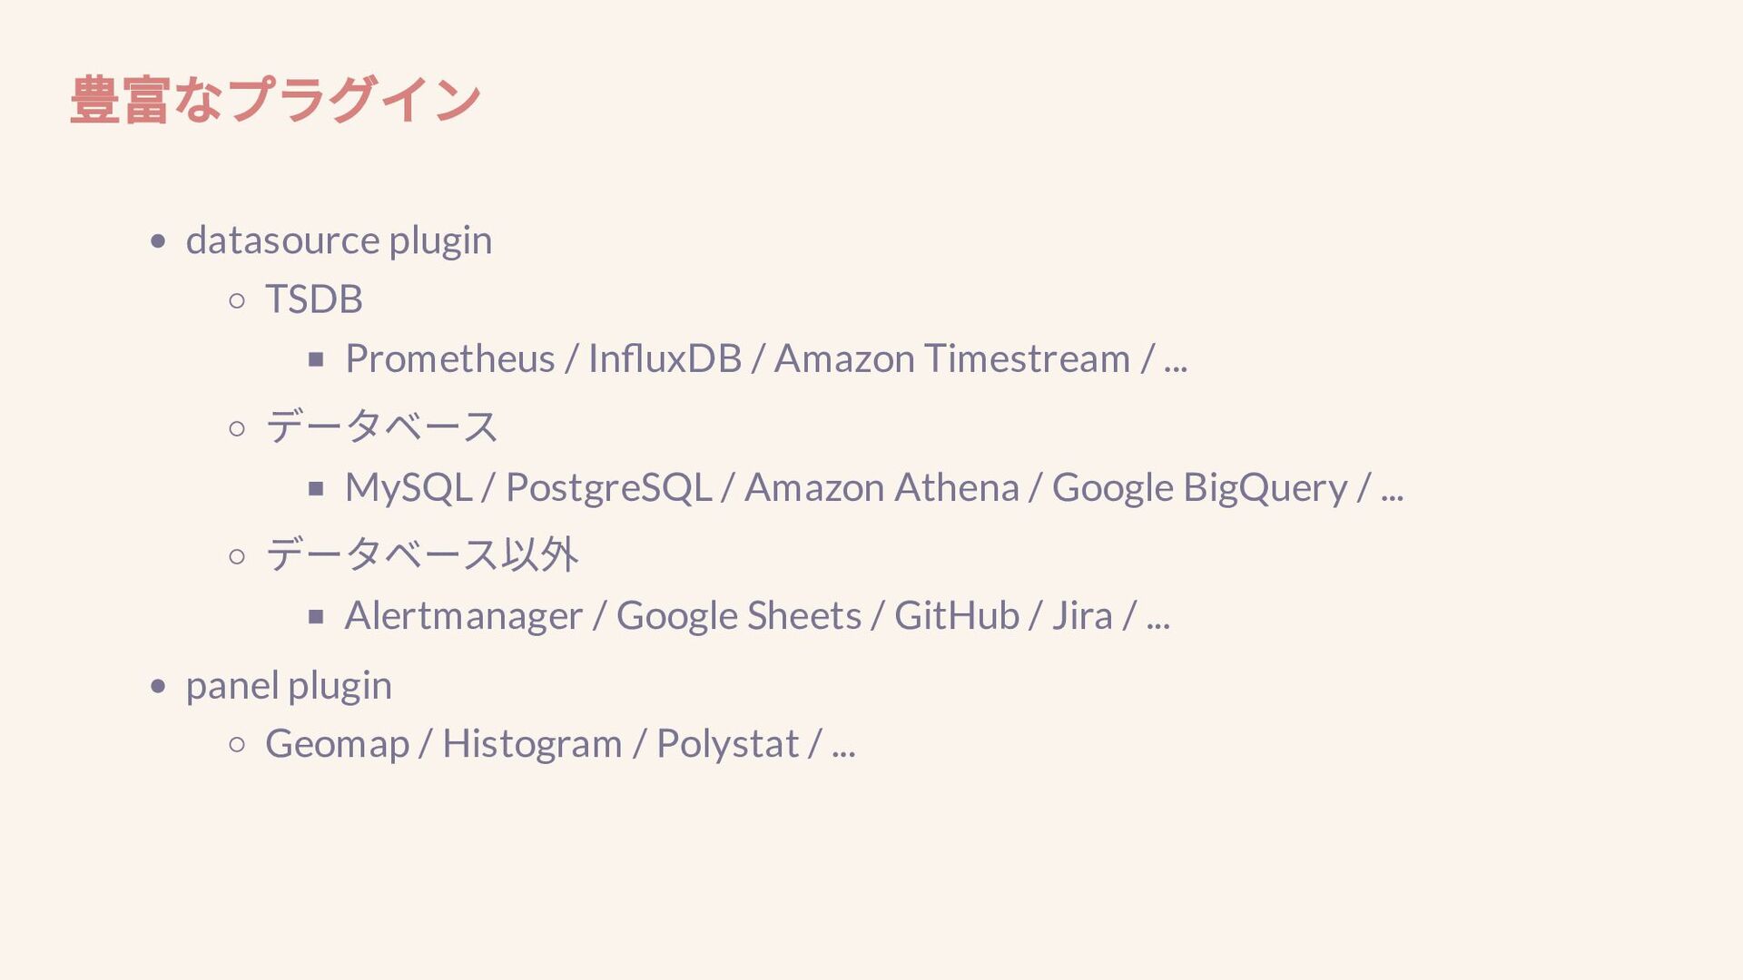Click the slide title 豊富なプラグイン
This screenshot has height=980, width=1743.
(275, 99)
